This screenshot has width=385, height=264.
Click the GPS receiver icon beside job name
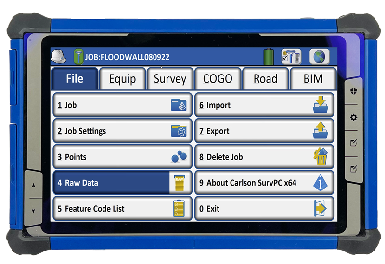click(x=78, y=56)
